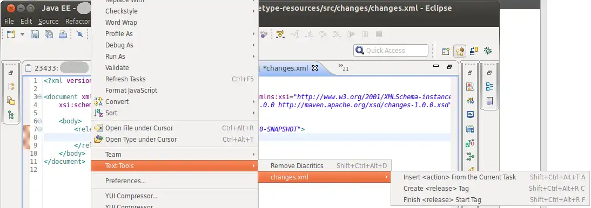Restore the editor area icon
The height and width of the screenshot is (208, 591).
(x=449, y=67)
